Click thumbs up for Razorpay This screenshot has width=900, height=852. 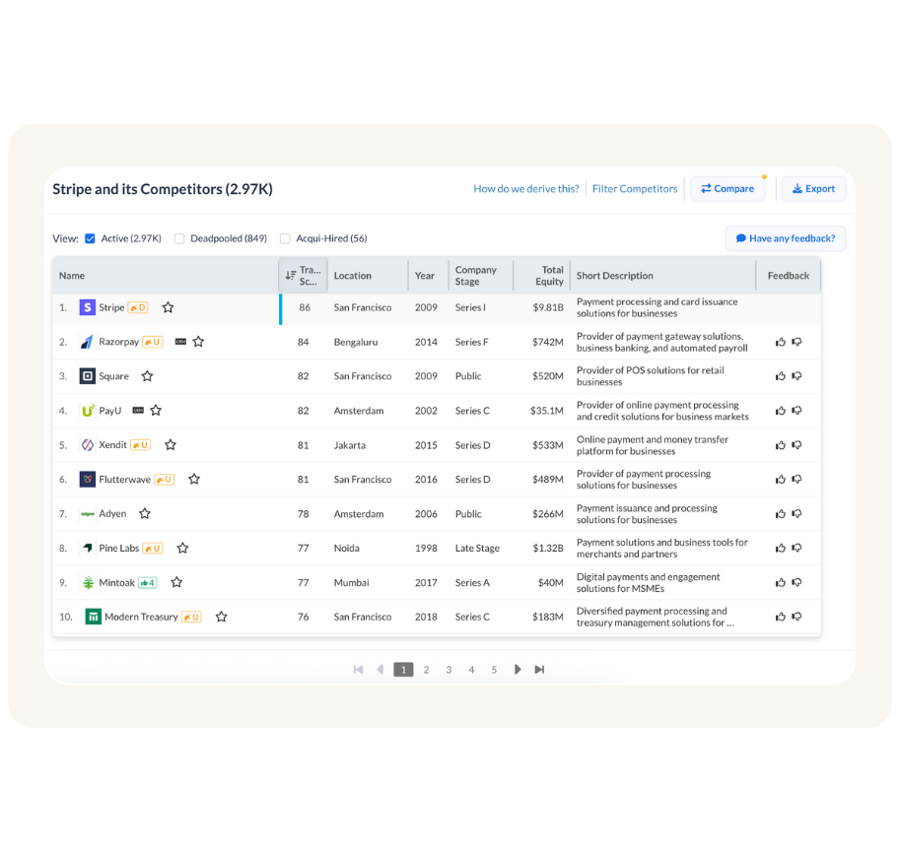pos(781,342)
